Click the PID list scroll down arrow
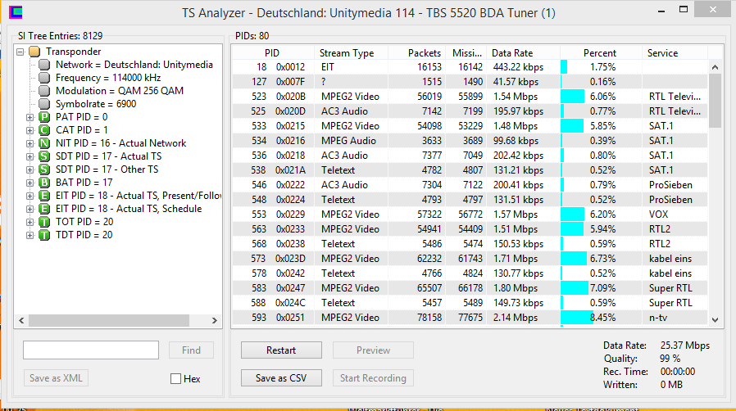Viewport: 736px width, 411px height. click(715, 320)
